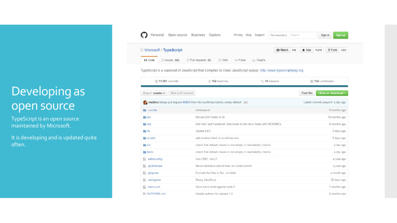The image size is (397, 223).
Task: Open the Open source nav item
Action: point(178,35)
